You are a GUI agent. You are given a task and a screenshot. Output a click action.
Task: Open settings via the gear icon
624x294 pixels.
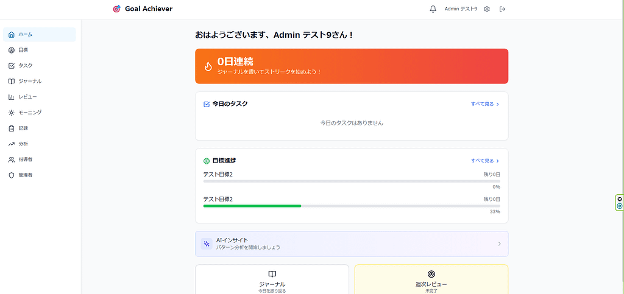pyautogui.click(x=487, y=9)
